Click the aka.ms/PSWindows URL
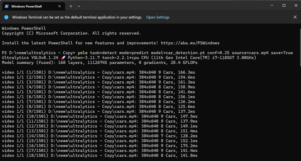301x161 pixels. coord(190,43)
